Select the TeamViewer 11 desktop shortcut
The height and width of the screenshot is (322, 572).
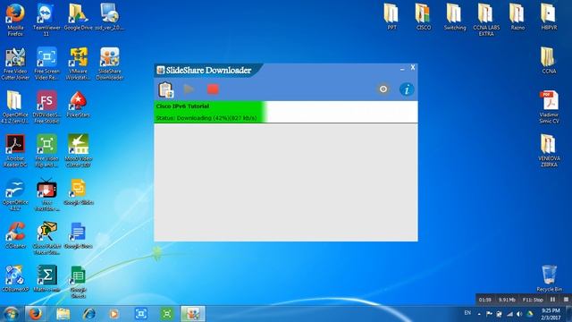point(46,20)
